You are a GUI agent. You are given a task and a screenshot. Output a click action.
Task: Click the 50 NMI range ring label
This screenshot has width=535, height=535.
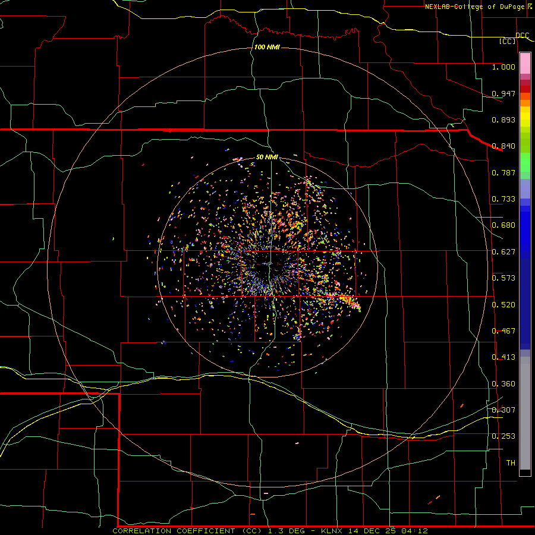click(x=267, y=157)
